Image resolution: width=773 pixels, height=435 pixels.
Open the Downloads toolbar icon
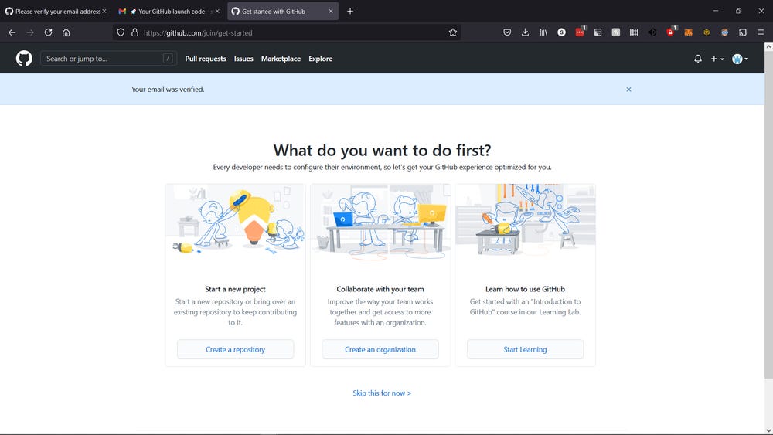click(x=525, y=32)
